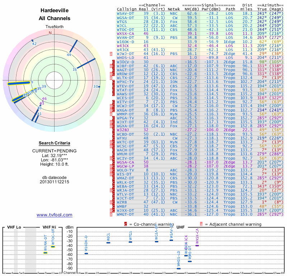Screen dimensions: 287x276
Task: Click the channel 41 bar on radar plot
Action: [x=37, y=119]
